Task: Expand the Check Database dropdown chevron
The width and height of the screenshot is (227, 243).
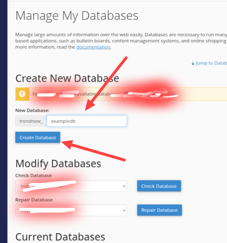Action: click(x=124, y=186)
